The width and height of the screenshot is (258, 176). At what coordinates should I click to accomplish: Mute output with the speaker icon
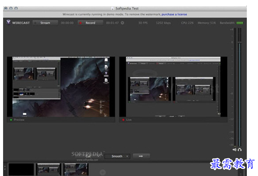tap(234, 149)
